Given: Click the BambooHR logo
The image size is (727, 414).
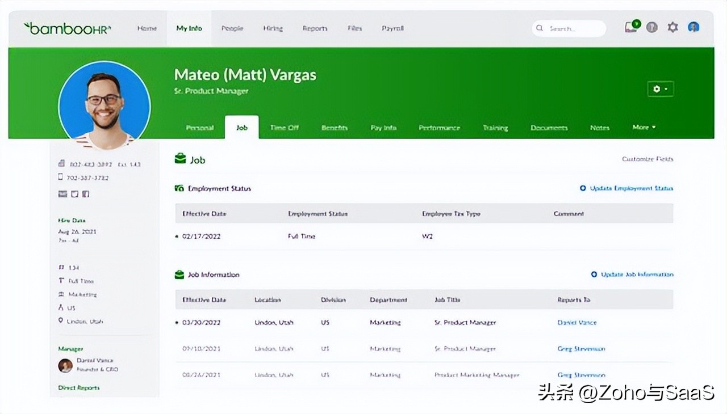Looking at the screenshot, I should tap(68, 28).
